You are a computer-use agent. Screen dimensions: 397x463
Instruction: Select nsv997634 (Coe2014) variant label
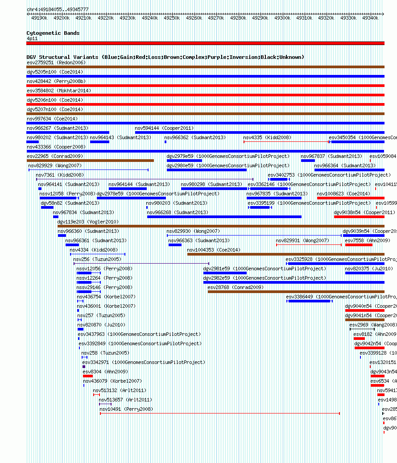(x=52, y=119)
